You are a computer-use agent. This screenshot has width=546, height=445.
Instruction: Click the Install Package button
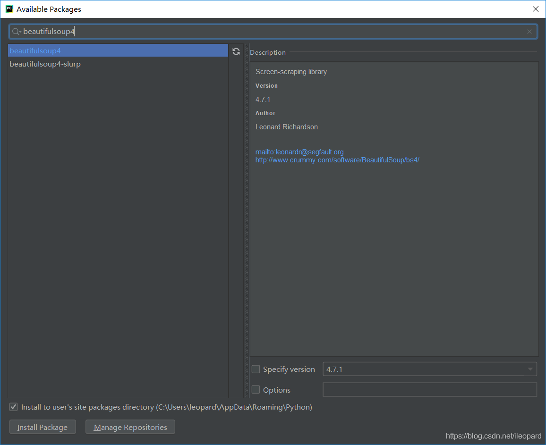[x=43, y=427]
